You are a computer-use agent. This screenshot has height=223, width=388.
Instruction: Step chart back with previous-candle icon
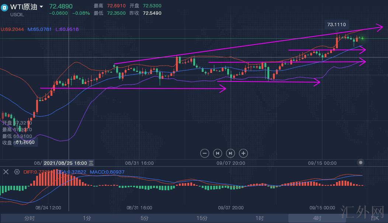pyautogui.click(x=218, y=153)
